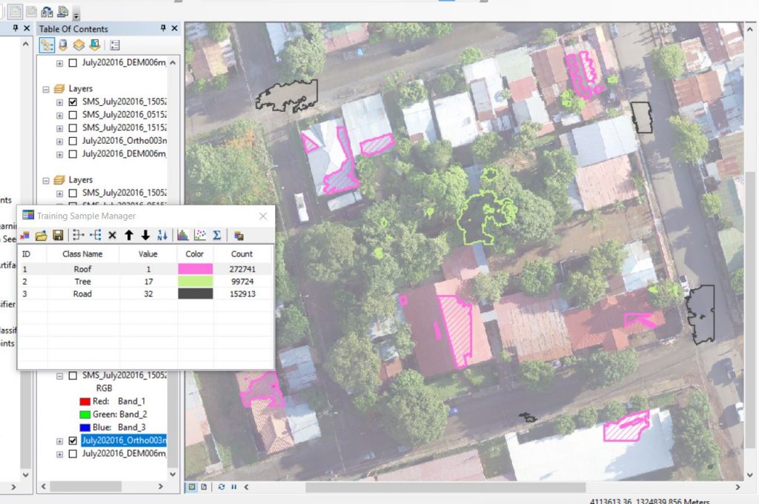Click the pink Roof class color swatch
Viewport: 759px width, 504px height.
point(194,268)
